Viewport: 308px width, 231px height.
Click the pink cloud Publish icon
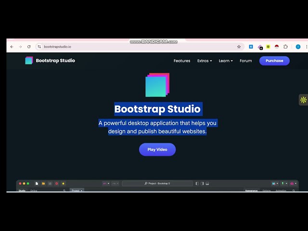[x=292, y=183]
